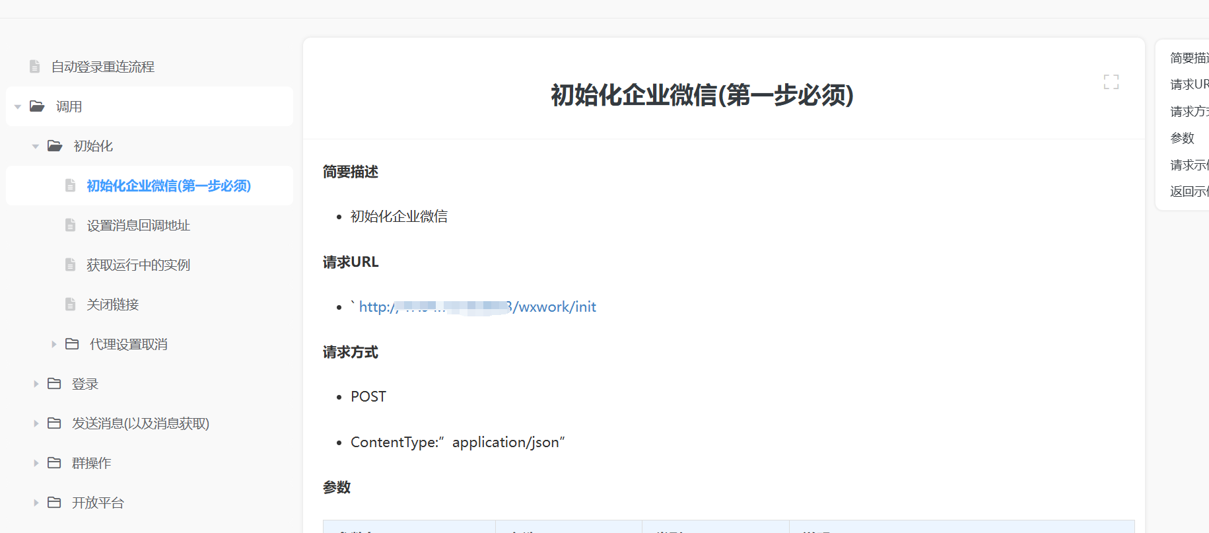Select the 群操作 folder label
Viewport: 1209px width, 533px height.
click(91, 463)
